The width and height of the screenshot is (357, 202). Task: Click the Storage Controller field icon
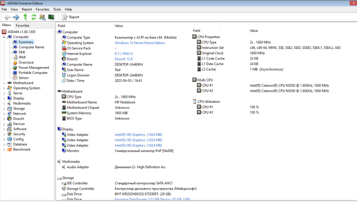pyautogui.click(x=64, y=188)
